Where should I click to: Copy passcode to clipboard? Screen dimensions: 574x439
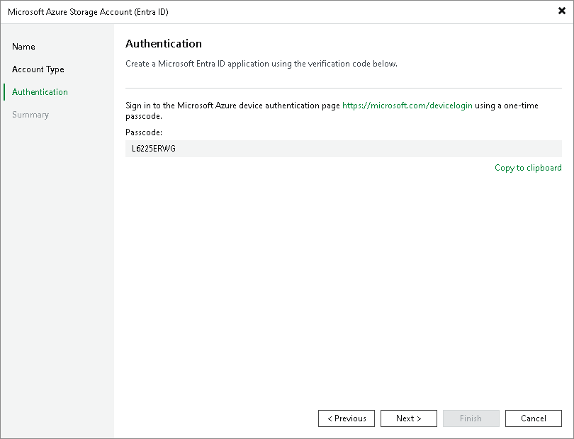point(528,168)
